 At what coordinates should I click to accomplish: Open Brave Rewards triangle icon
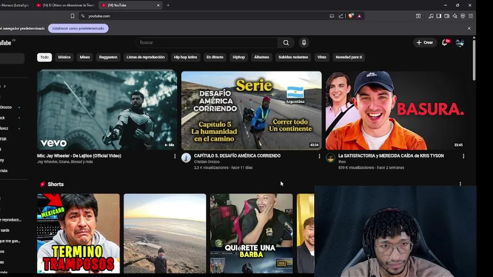pyautogui.click(x=359, y=16)
